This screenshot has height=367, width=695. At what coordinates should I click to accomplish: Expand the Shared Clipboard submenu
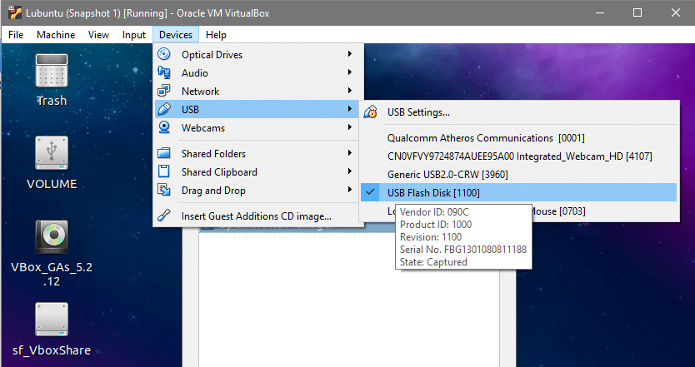point(219,172)
